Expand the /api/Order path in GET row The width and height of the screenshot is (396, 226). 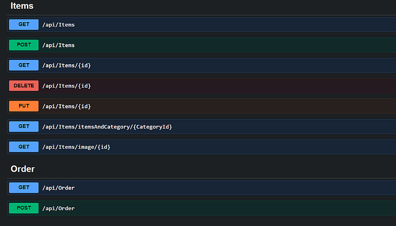coord(59,188)
